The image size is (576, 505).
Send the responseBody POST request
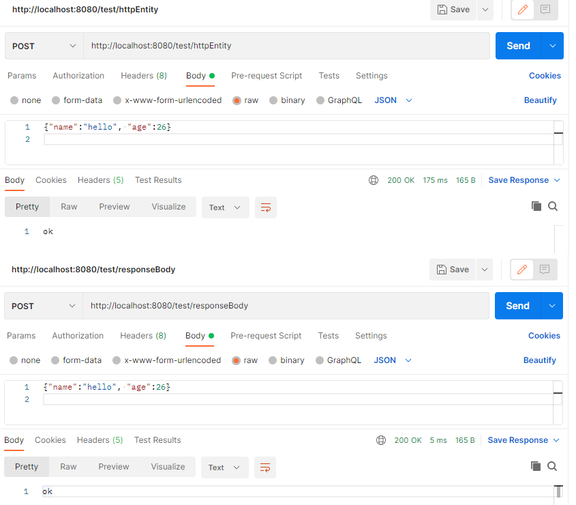tap(517, 306)
